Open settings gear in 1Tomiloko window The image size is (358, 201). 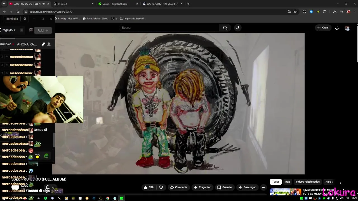click(x=25, y=19)
